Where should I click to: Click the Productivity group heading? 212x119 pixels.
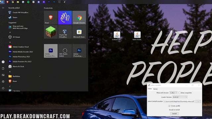pyautogui.click(x=48, y=8)
